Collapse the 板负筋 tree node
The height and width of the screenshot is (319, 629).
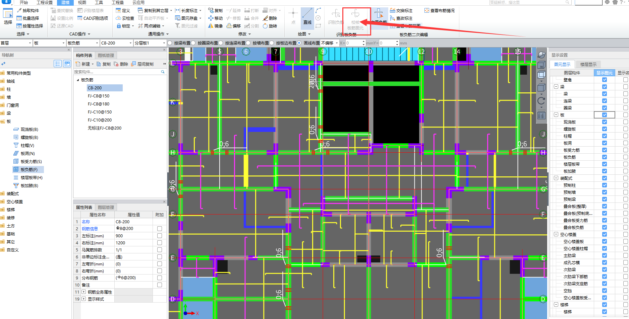click(x=78, y=80)
